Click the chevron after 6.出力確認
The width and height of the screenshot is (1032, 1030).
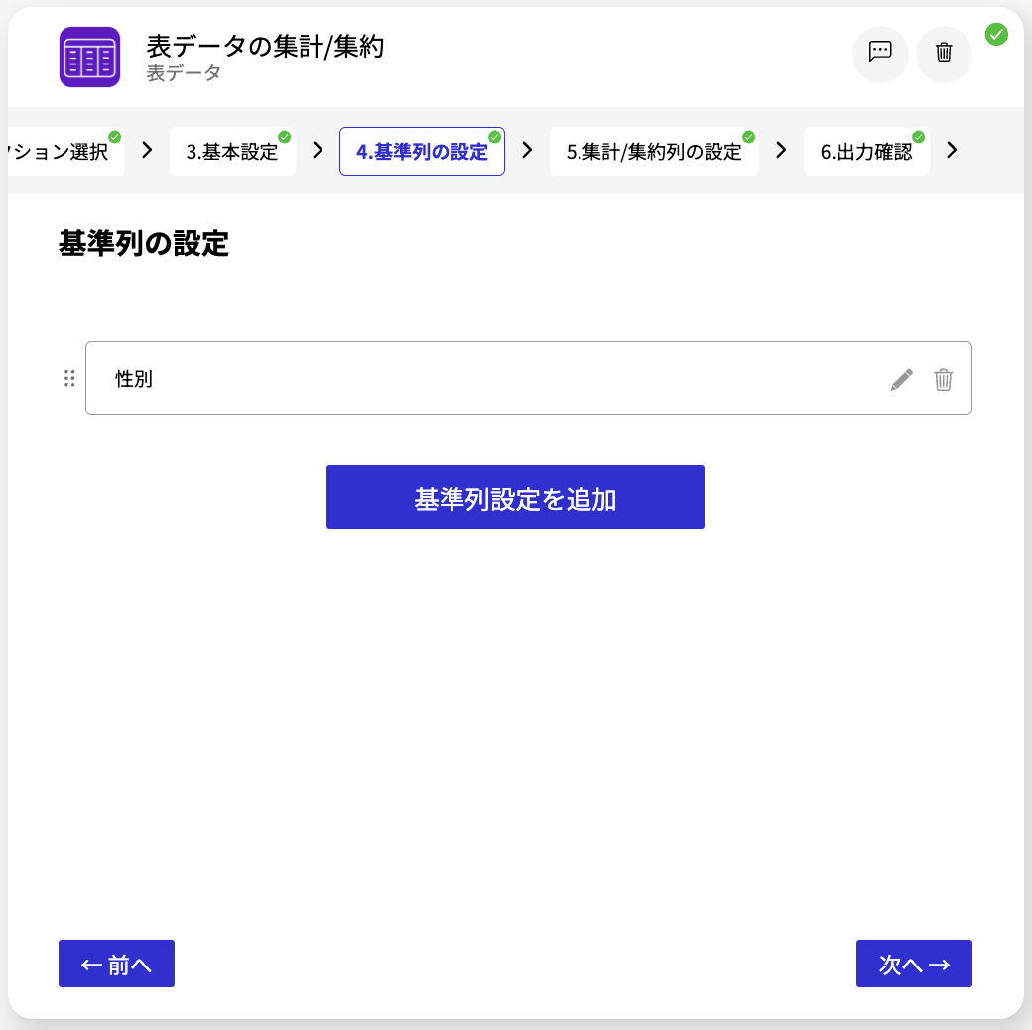point(952,150)
